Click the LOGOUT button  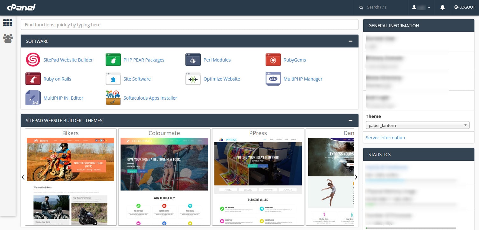465,7
